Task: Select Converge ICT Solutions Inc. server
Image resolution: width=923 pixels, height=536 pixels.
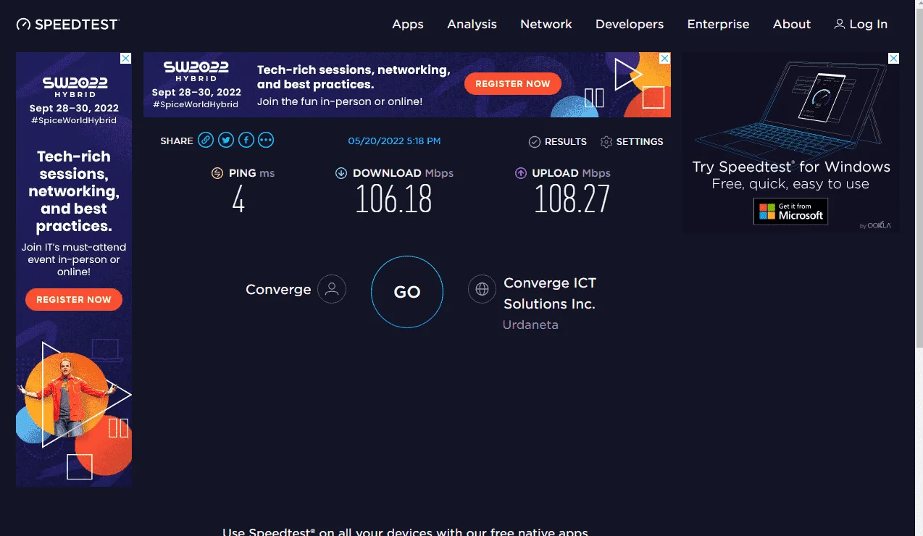Action: (550, 293)
